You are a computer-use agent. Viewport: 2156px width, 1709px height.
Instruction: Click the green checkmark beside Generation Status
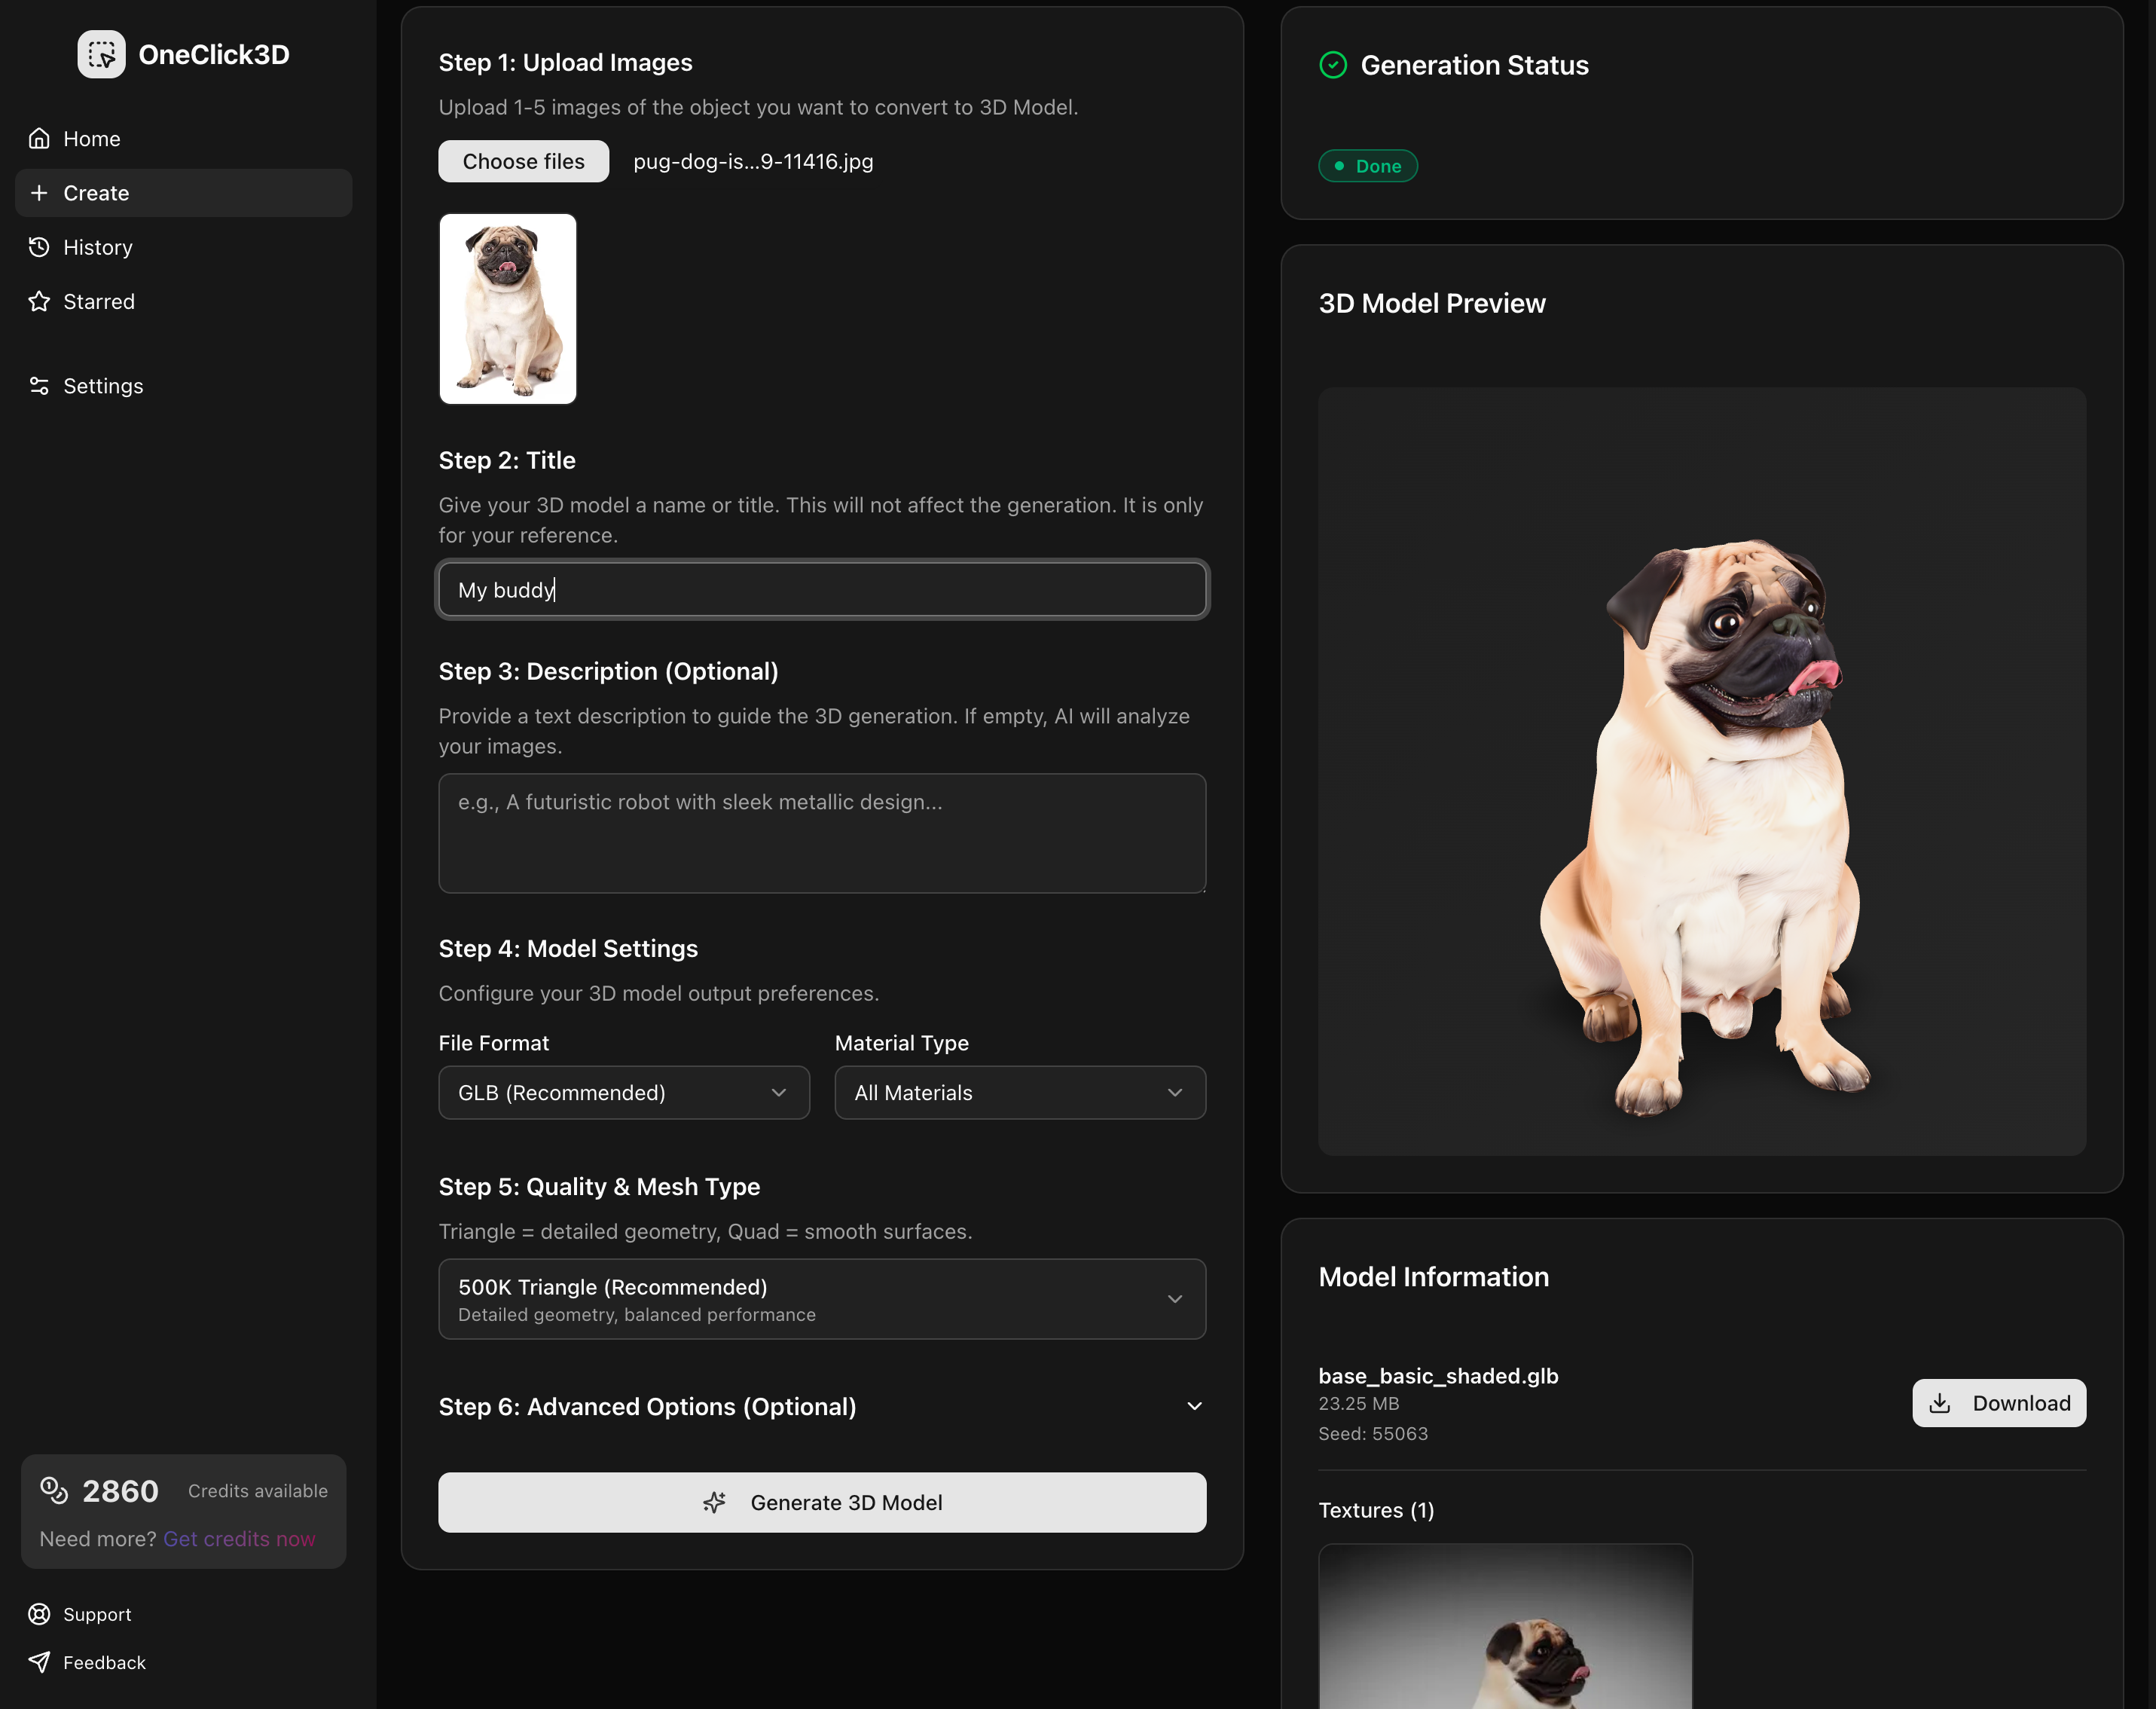tap(1333, 65)
